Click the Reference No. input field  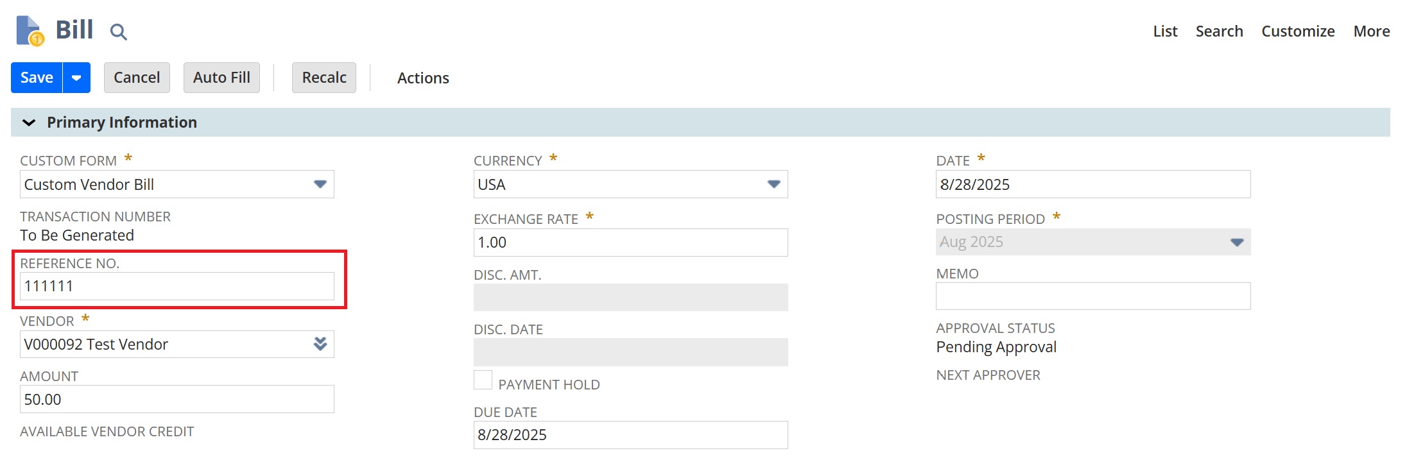tap(177, 286)
